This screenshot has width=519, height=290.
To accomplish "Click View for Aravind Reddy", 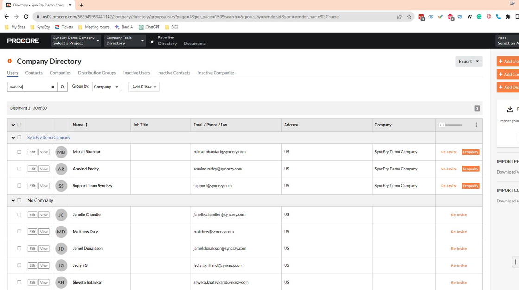I will pyautogui.click(x=44, y=169).
